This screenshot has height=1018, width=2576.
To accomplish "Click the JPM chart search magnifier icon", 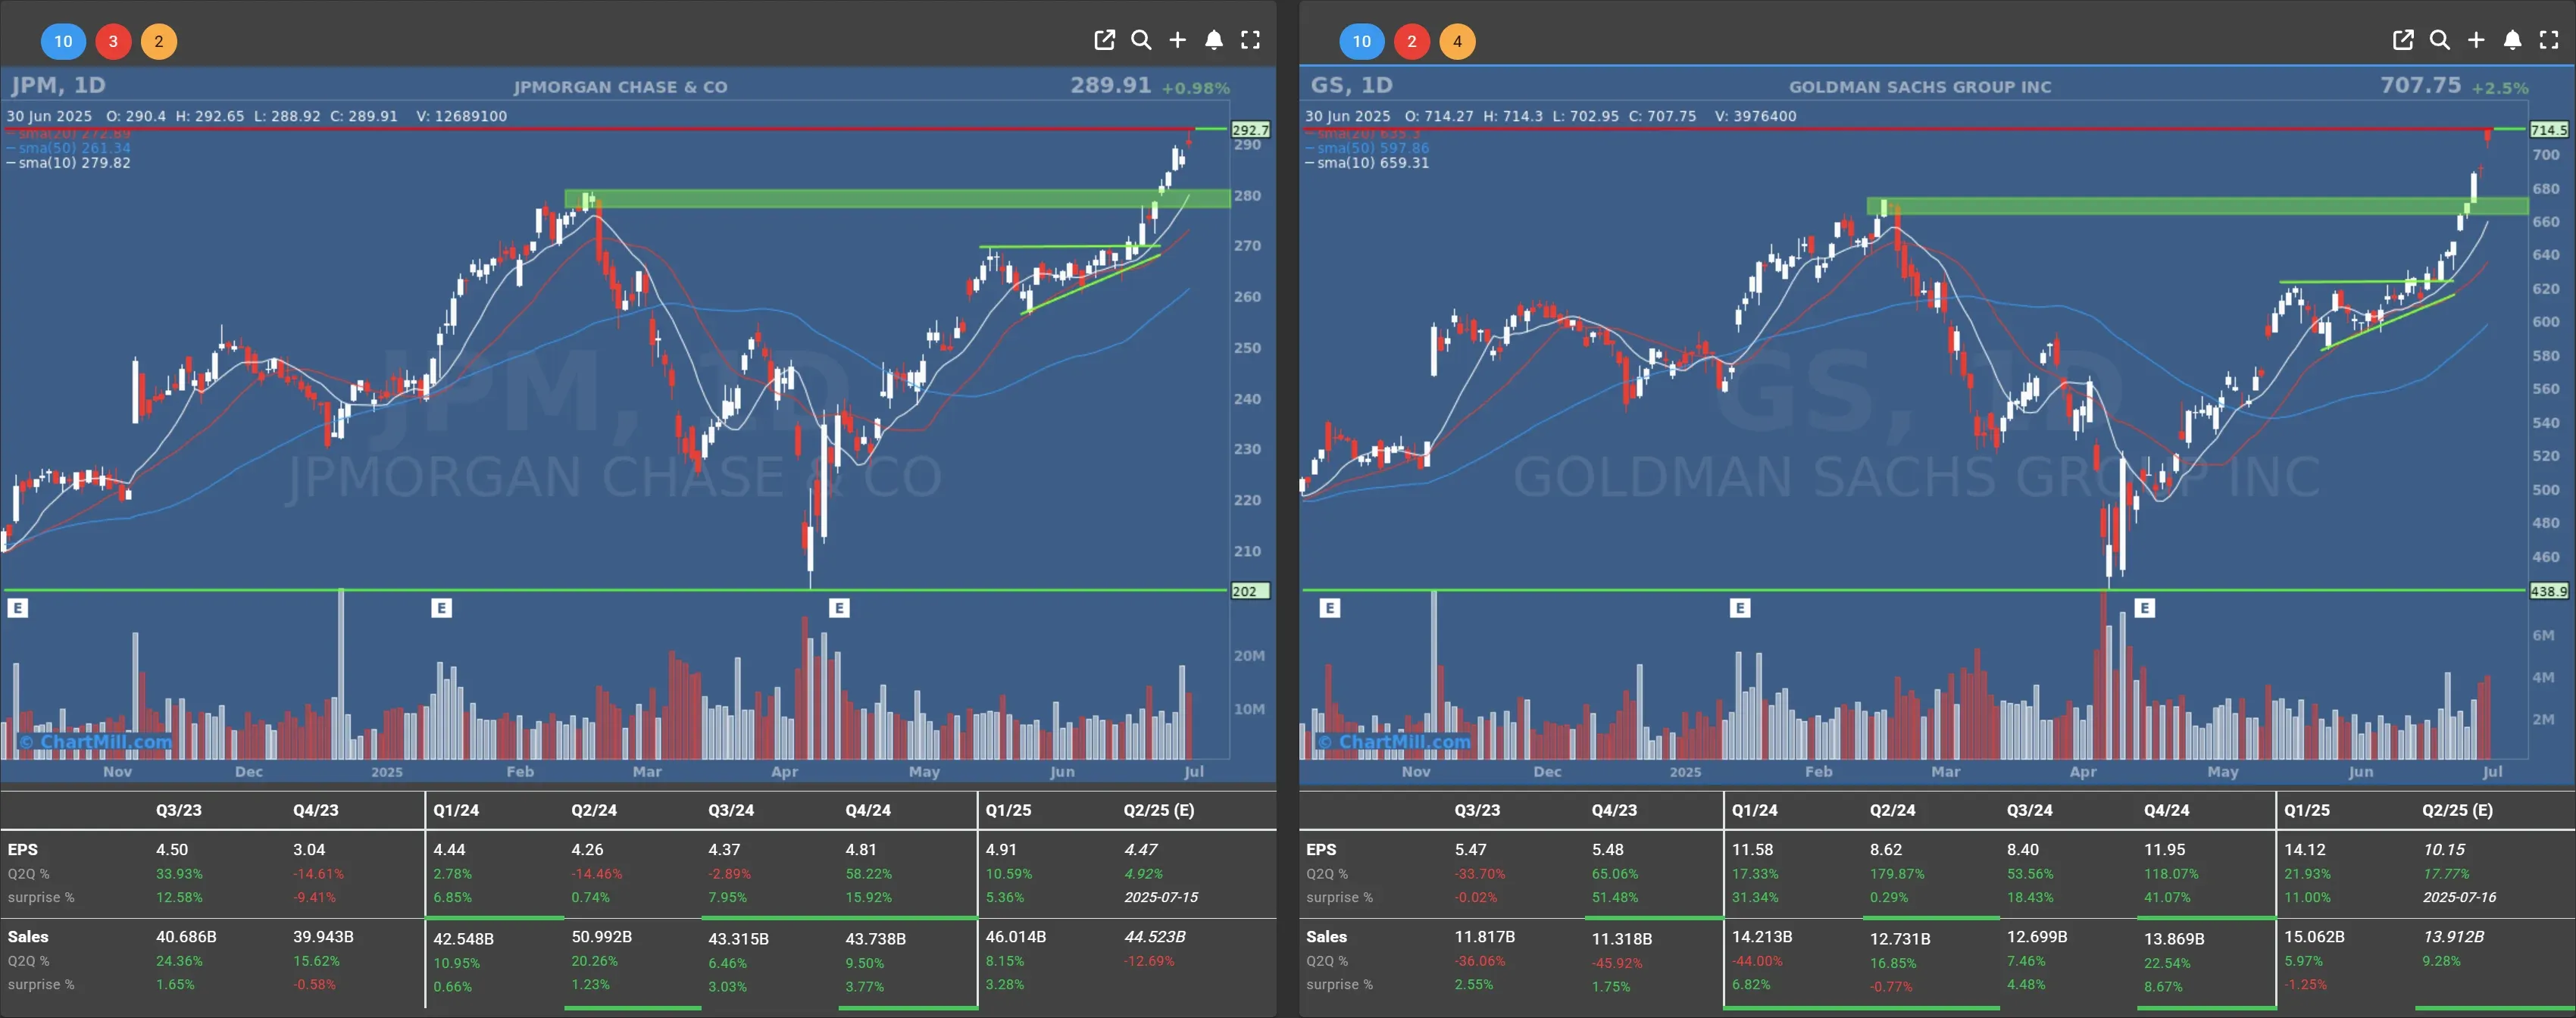I will [x=1141, y=40].
